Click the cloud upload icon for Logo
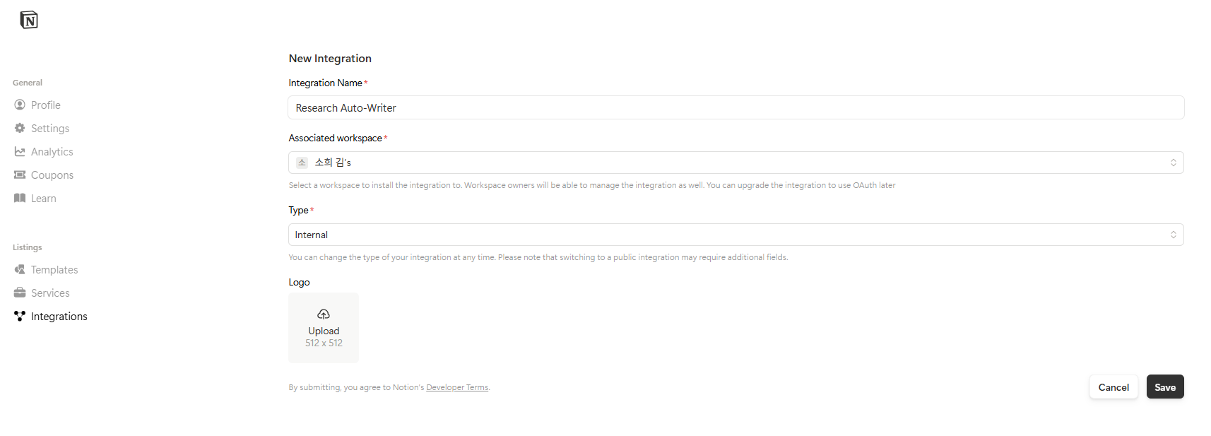Image resolution: width=1211 pixels, height=436 pixels. (x=324, y=314)
